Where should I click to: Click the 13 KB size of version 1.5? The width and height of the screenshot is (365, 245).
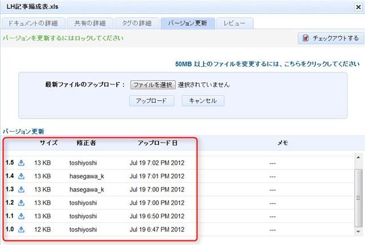43,163
